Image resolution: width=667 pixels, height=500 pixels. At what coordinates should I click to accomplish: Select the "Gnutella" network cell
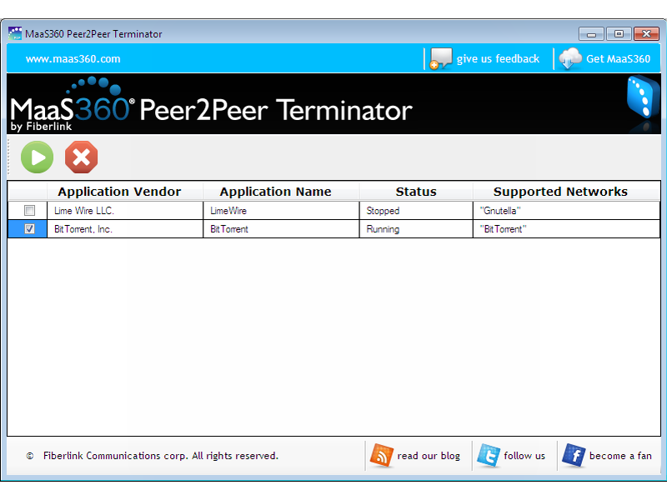click(567, 211)
